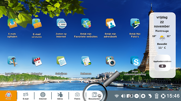The width and height of the screenshot is (181, 101).
Task: Select Internet in the bottom bar
Action: 43,96
